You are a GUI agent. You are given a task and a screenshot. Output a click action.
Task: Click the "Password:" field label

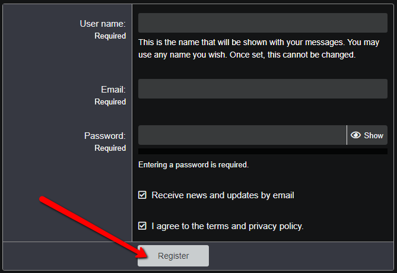tap(105, 136)
